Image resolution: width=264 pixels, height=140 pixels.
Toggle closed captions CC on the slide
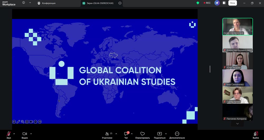coord(27,122)
